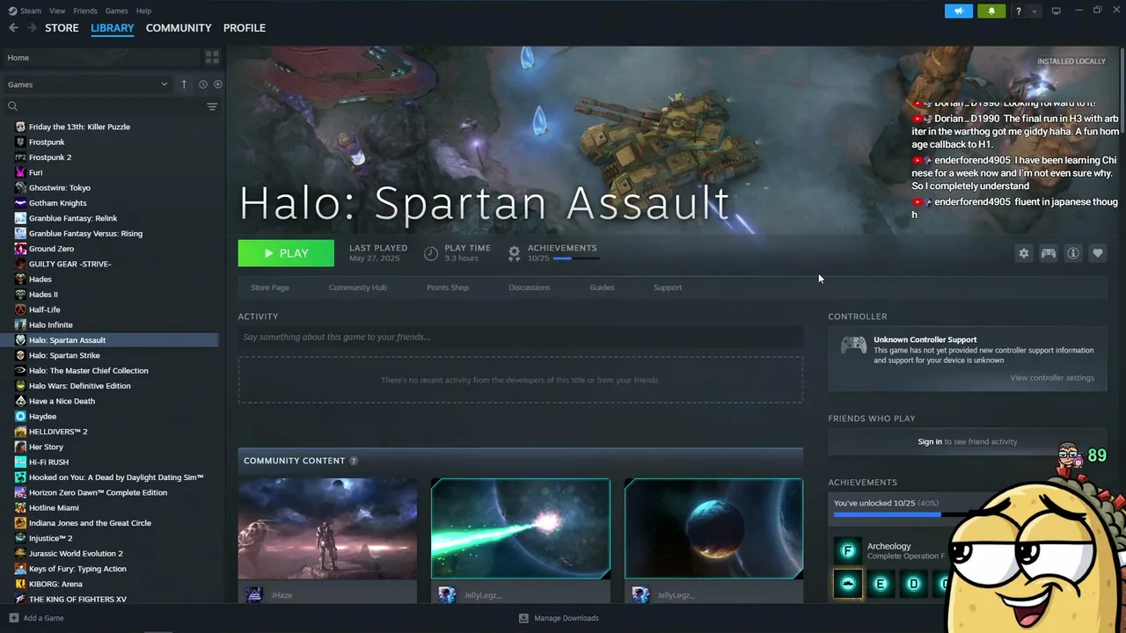Expand the Games collection dropdown
The width and height of the screenshot is (1126, 633).
164,84
